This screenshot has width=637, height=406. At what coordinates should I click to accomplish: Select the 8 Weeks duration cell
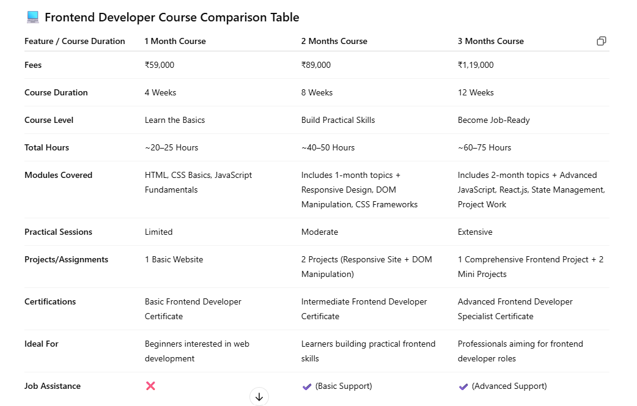317,92
